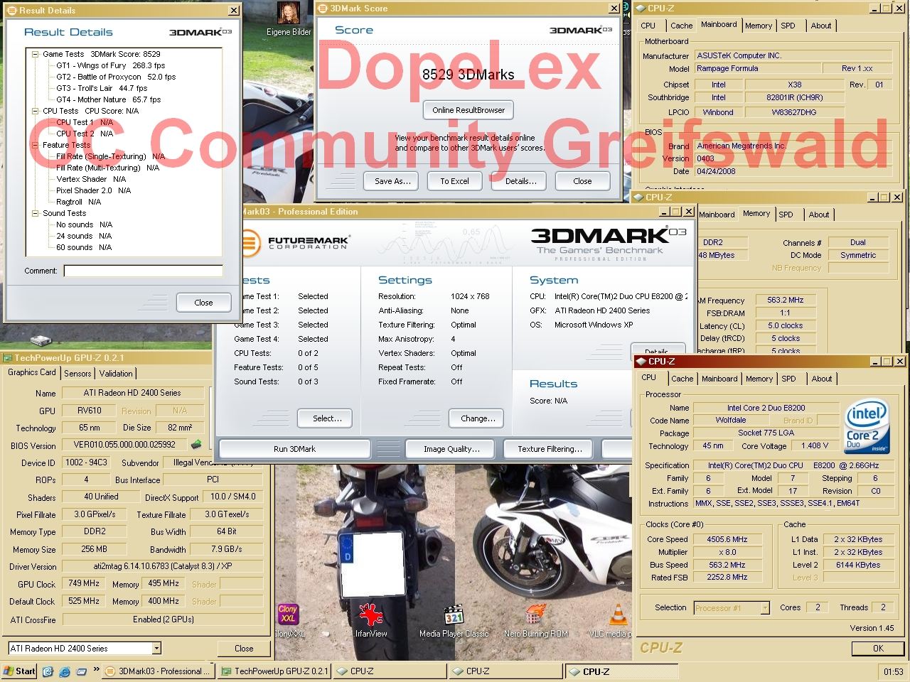Switch to TechPowerUp GPU-Z taskbar button
The image size is (910, 682).
(x=274, y=671)
